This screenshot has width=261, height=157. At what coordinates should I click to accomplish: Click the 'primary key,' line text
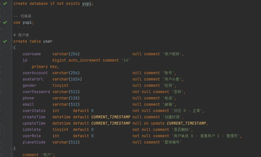[x=45, y=67]
